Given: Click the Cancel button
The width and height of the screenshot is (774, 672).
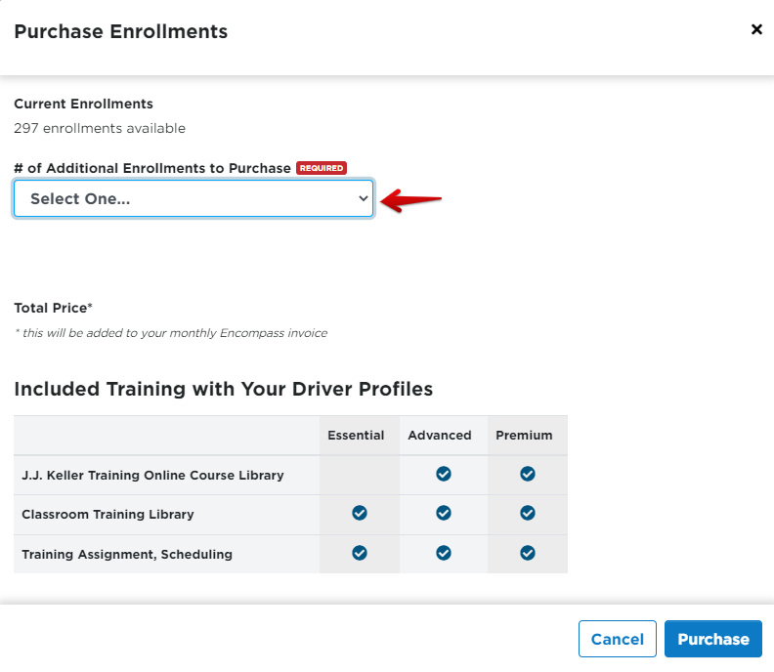Looking at the screenshot, I should pos(617,639).
